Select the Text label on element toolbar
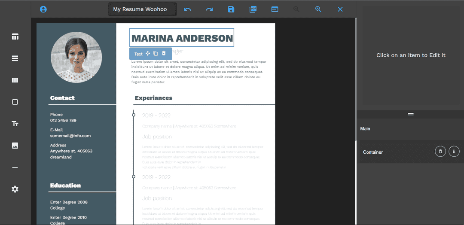The width and height of the screenshot is (464, 225). tap(138, 54)
